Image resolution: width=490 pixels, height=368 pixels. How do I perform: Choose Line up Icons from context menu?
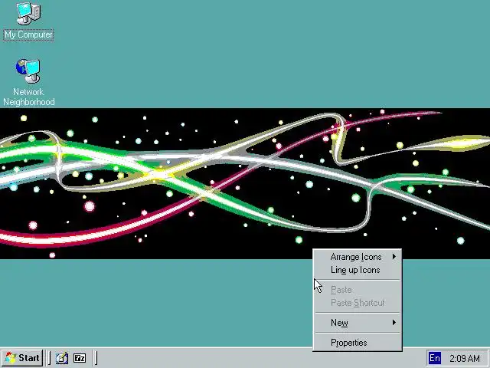tap(358, 270)
